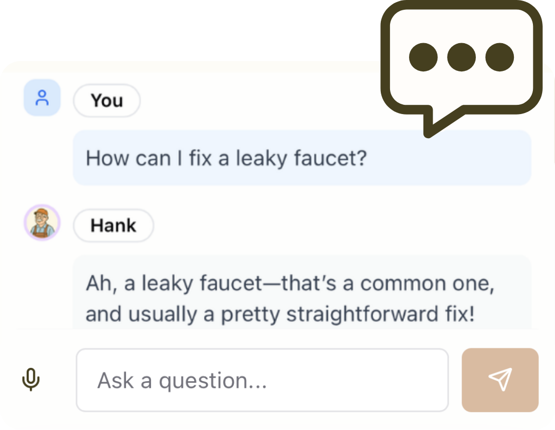Click the left dot in speech bubble
Screen dimensions: 555x430
423,57
